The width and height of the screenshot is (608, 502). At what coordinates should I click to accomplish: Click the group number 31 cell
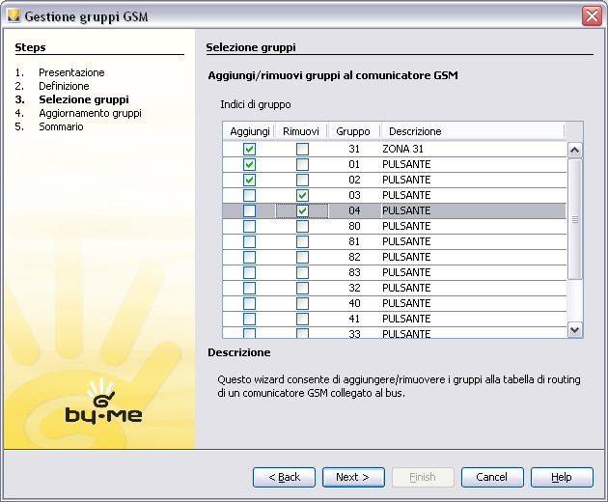(354, 149)
